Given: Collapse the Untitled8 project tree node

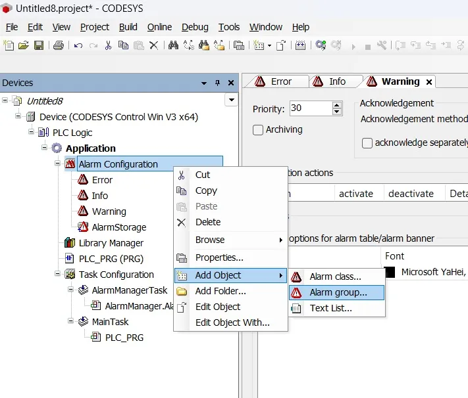Looking at the screenshot, I should (x=5, y=100).
